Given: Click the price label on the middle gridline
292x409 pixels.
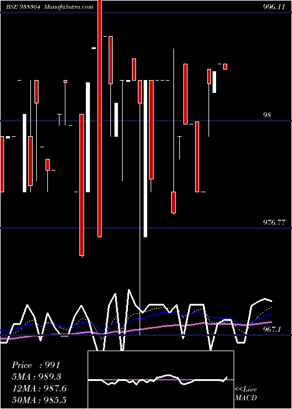Looking at the screenshot, I should click(x=267, y=115).
